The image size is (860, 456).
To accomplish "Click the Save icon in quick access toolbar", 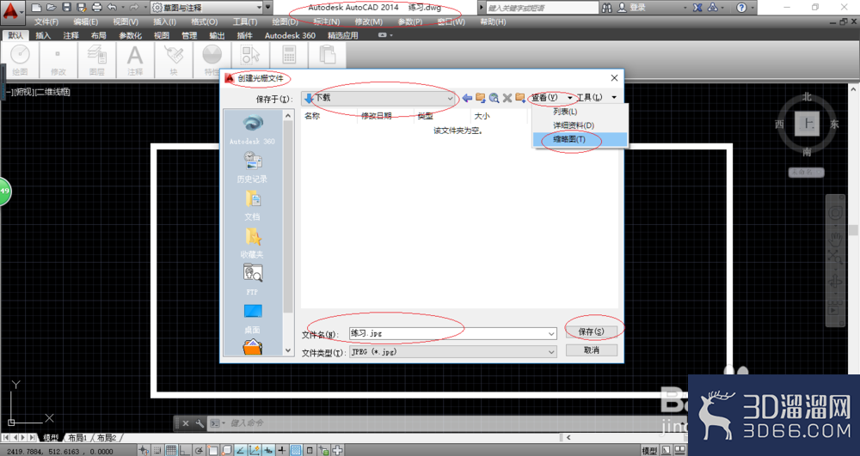I will (66, 8).
